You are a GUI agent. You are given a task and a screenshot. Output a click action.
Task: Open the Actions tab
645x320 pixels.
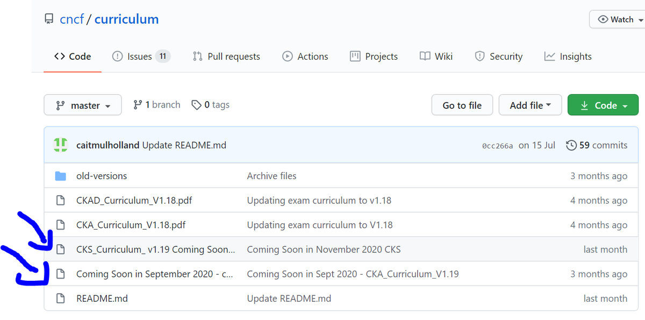pos(305,56)
